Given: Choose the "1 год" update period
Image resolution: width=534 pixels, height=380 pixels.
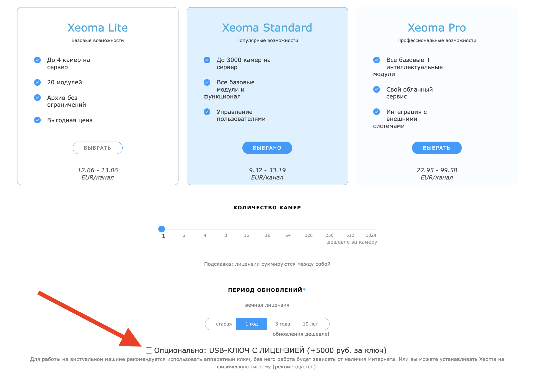Looking at the screenshot, I should click(252, 324).
